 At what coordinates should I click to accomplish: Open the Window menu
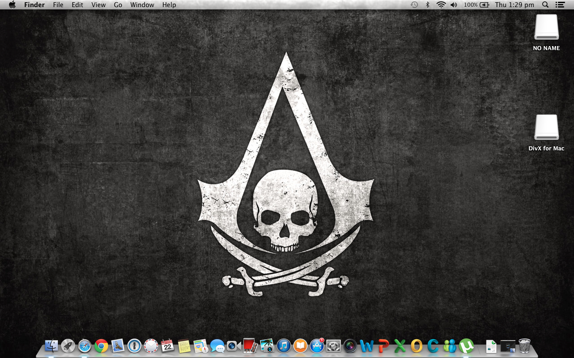click(x=142, y=5)
